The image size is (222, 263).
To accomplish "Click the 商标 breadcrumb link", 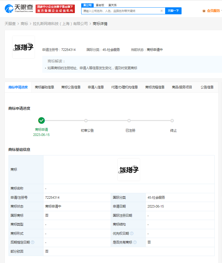I will (x=24, y=24).
